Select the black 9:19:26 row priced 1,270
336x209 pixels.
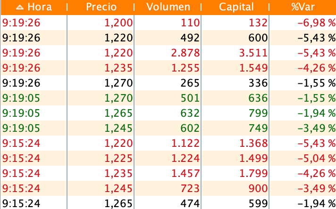click(168, 83)
